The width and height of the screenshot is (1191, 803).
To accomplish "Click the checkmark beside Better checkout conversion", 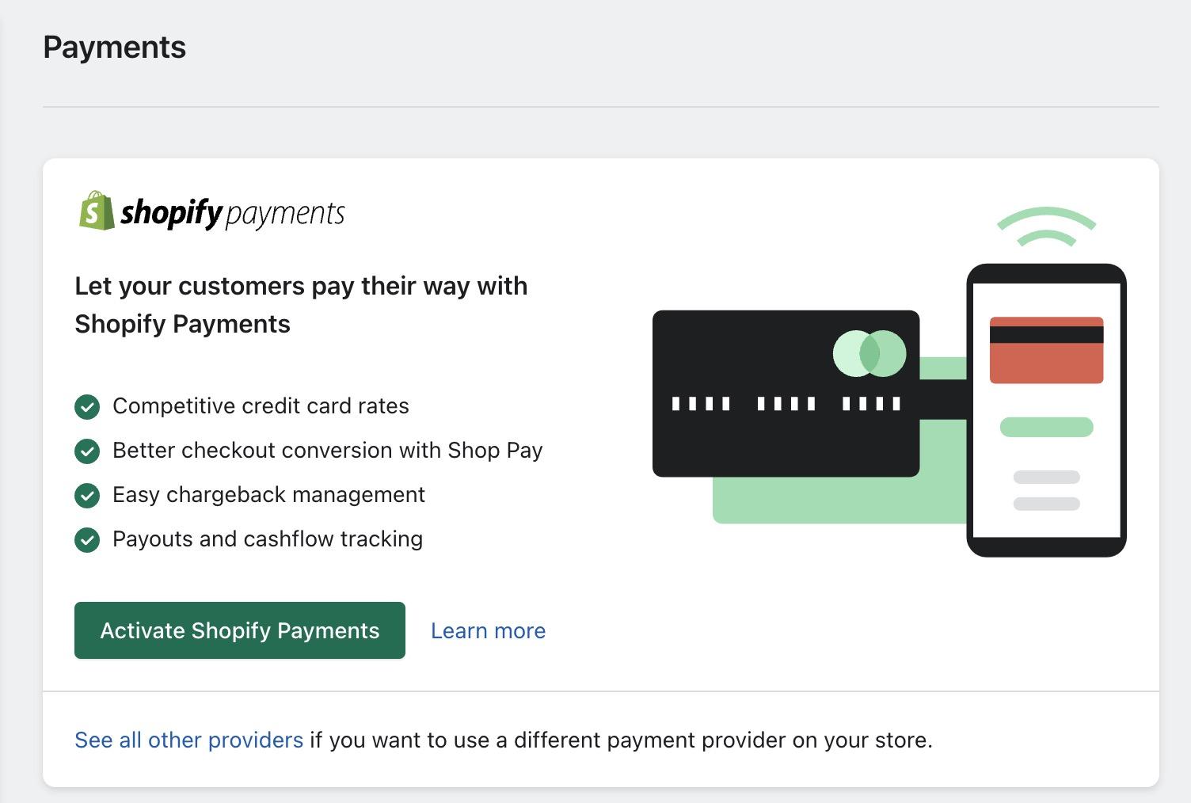I will point(87,451).
